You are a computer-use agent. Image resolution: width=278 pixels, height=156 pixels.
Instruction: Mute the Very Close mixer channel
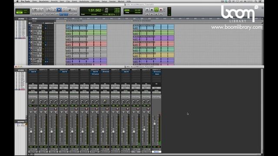148,112
